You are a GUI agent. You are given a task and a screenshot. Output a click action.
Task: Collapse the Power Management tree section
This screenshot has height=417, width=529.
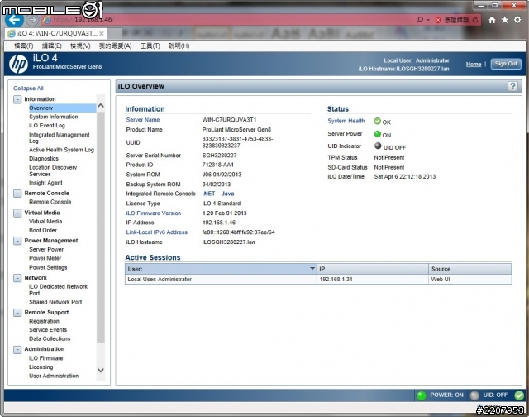click(x=17, y=241)
